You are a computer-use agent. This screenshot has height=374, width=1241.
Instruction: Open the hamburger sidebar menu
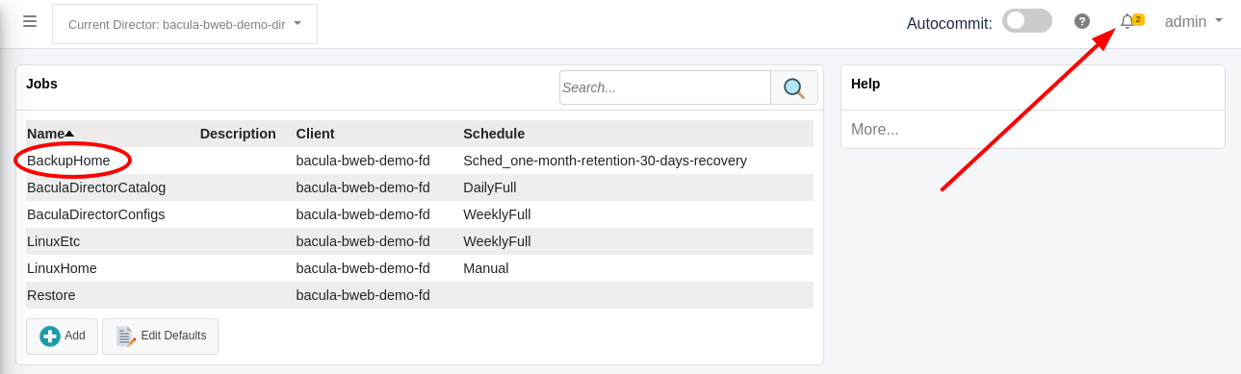click(30, 21)
